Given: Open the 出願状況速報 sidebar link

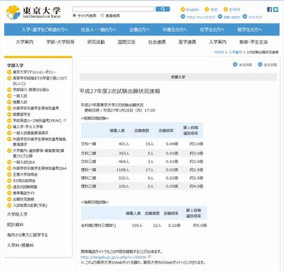Looking at the screenshot, I should pos(23,199).
